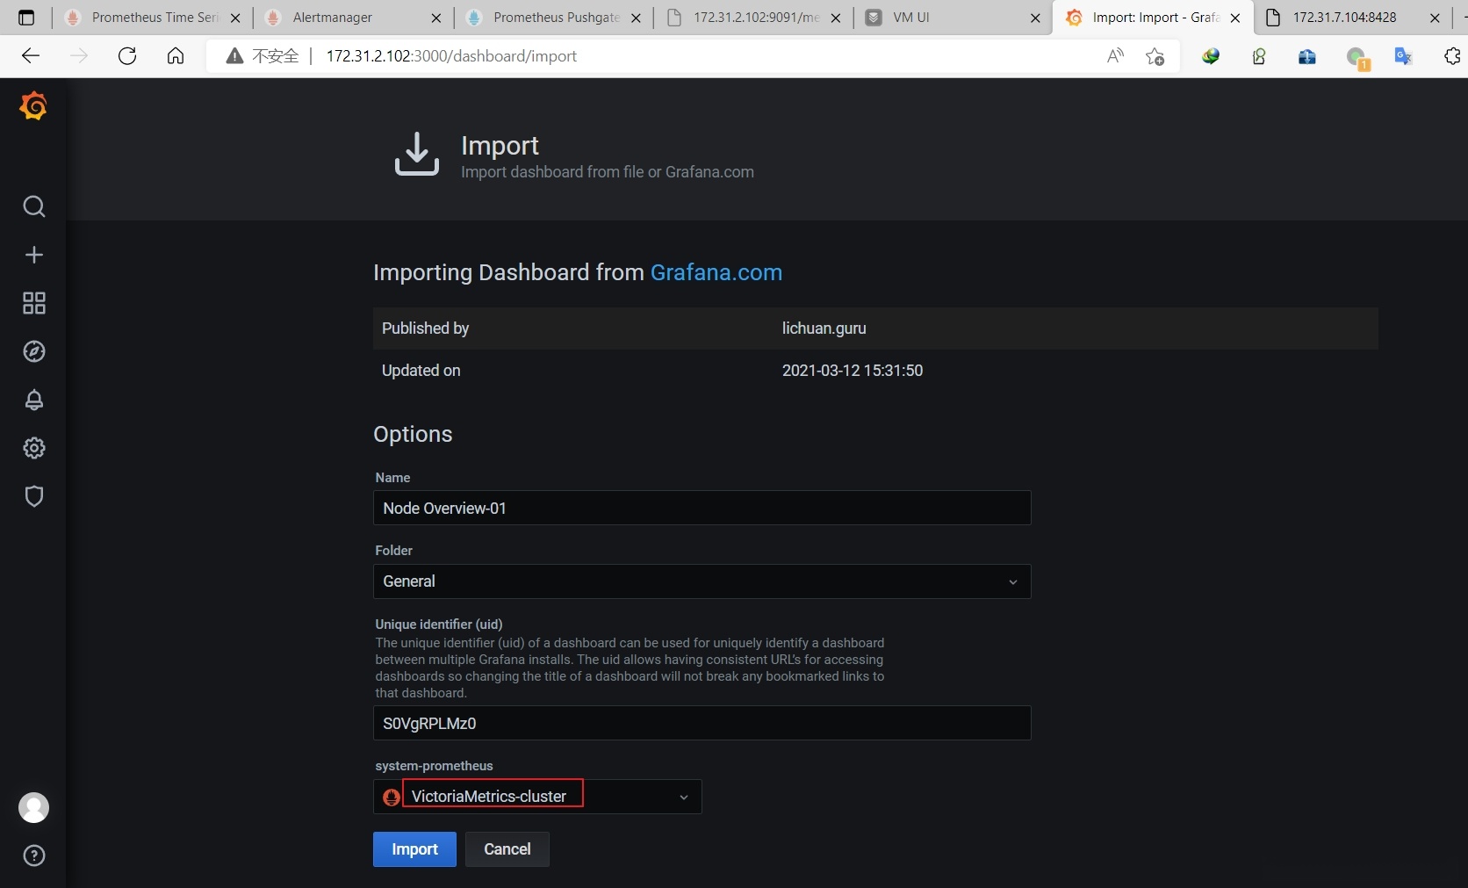Open the read aloud icon in address bar

coord(1116,56)
